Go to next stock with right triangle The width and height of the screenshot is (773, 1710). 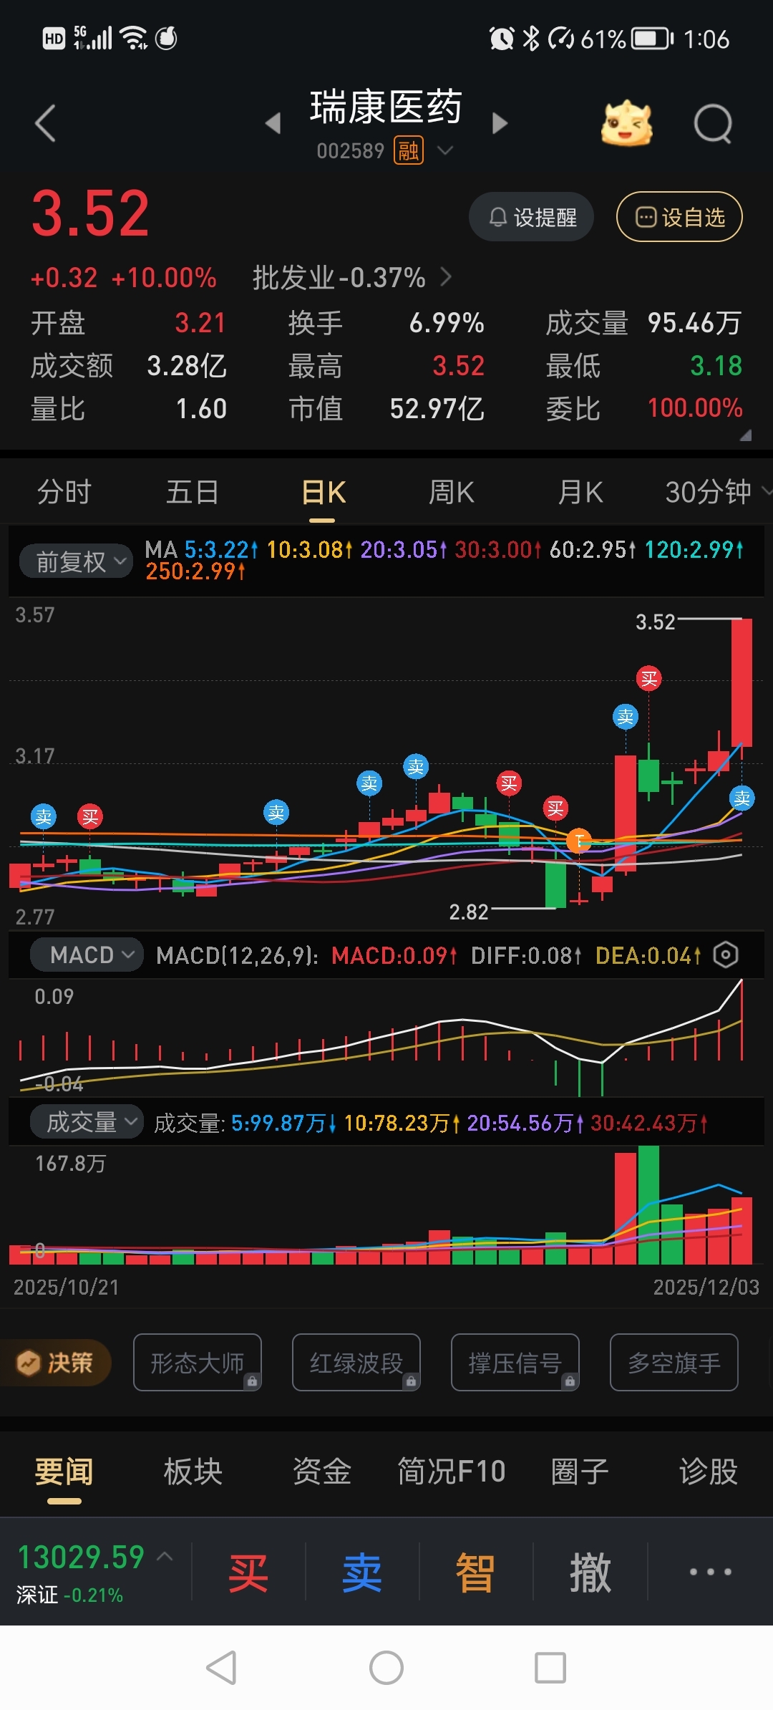click(x=500, y=123)
